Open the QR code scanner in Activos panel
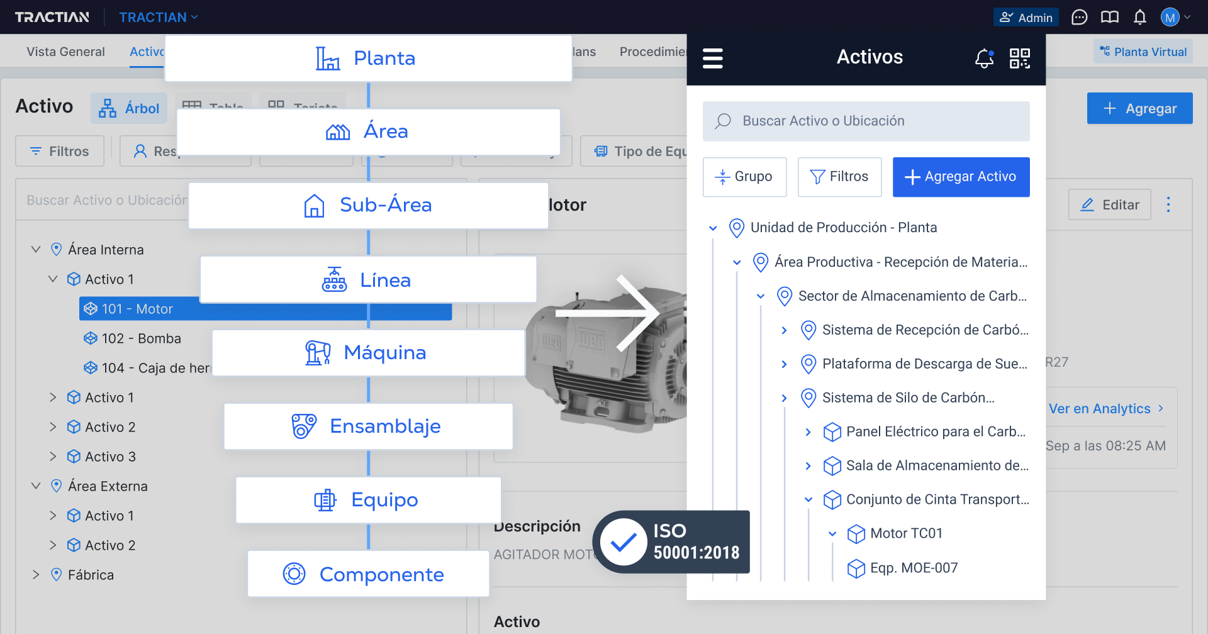 click(x=1020, y=58)
